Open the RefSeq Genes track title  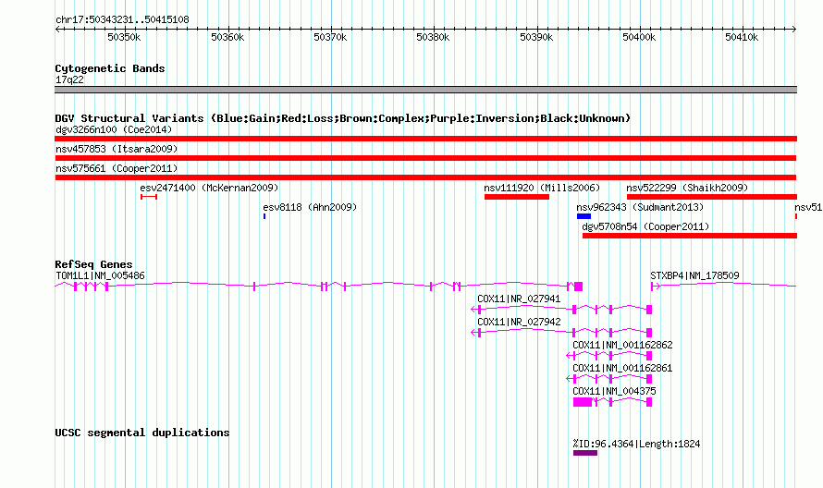(x=93, y=264)
